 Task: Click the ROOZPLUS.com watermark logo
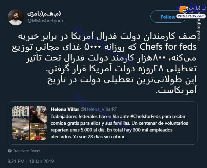click(191, 16)
